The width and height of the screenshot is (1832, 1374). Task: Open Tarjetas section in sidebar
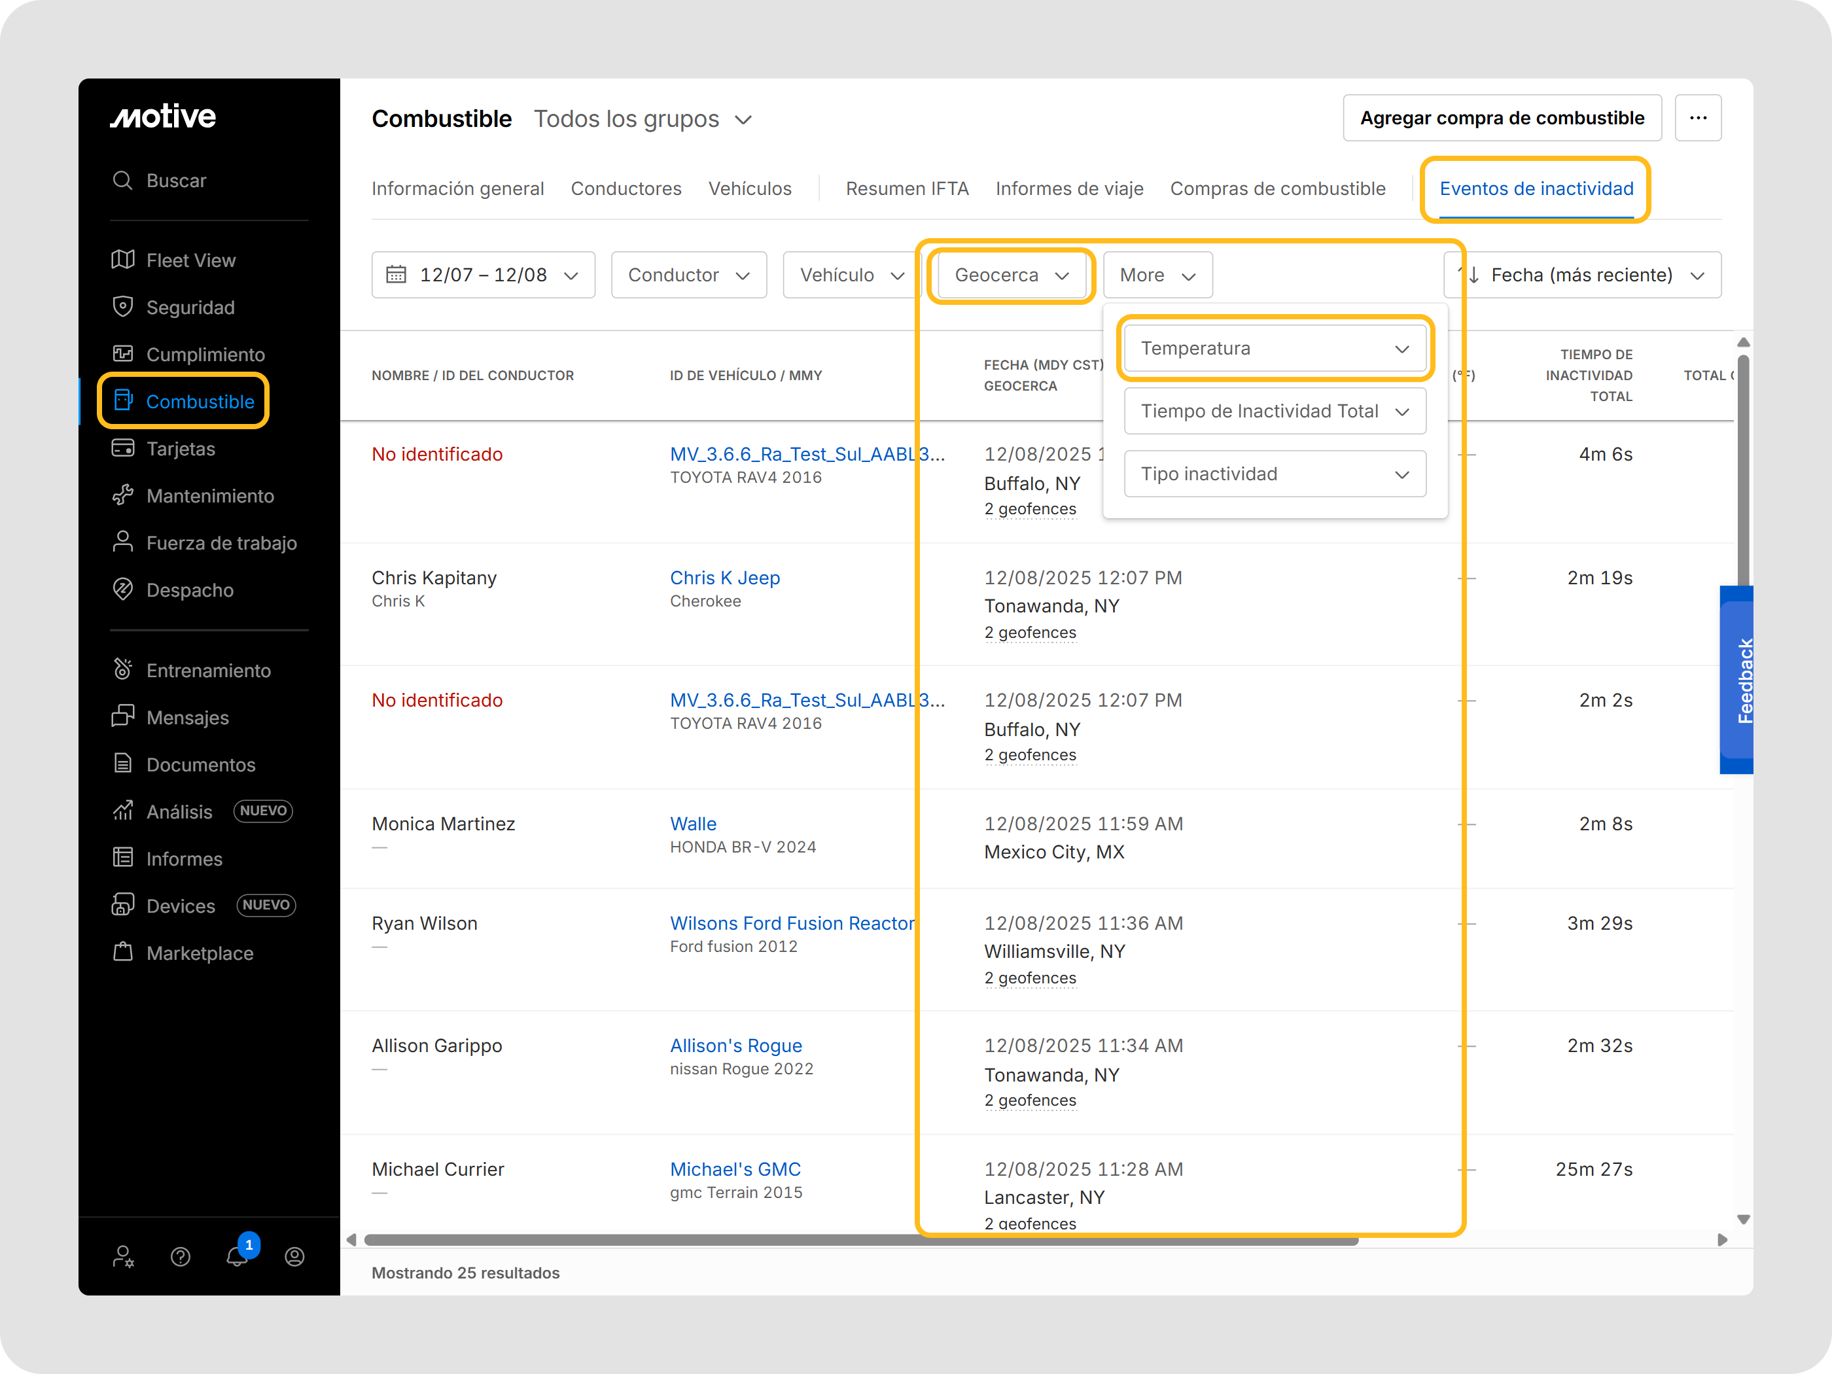coord(181,448)
